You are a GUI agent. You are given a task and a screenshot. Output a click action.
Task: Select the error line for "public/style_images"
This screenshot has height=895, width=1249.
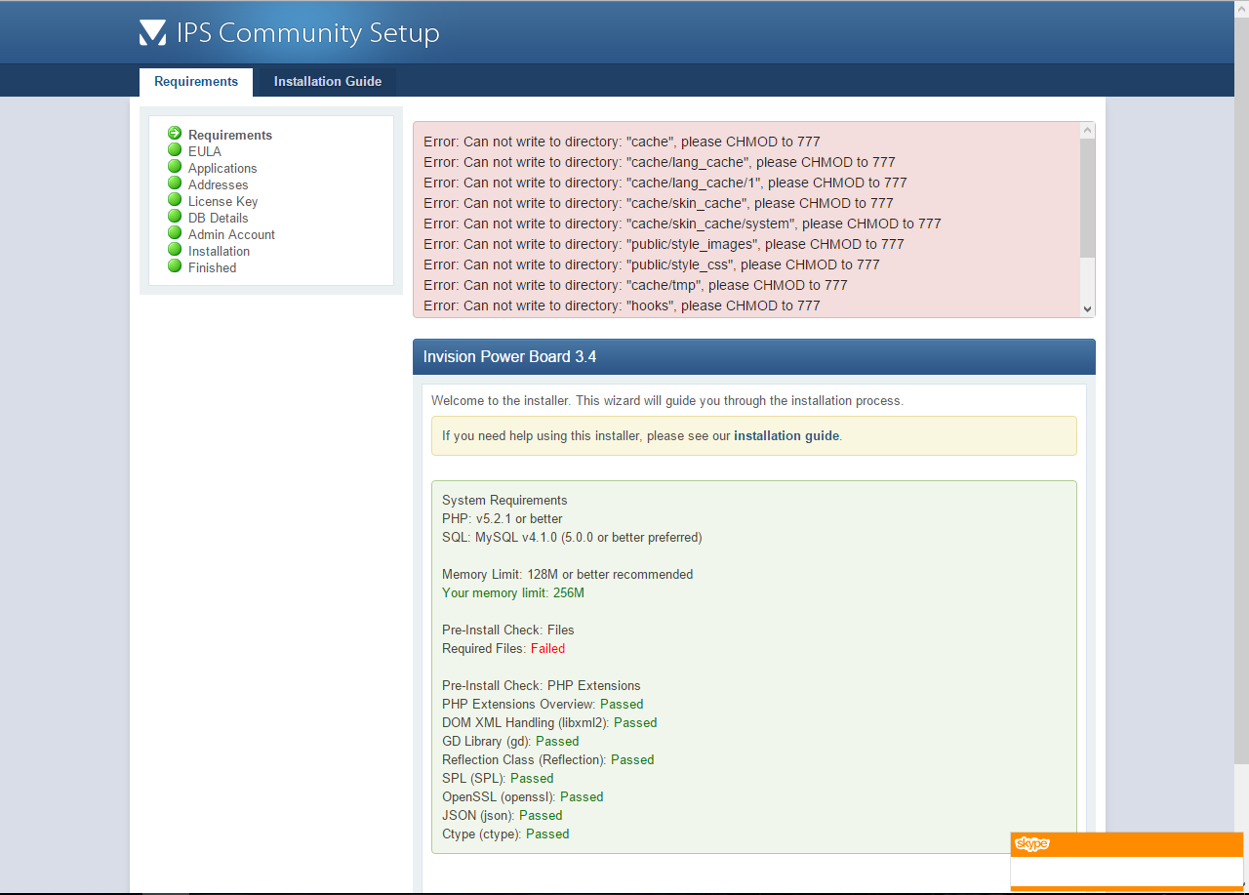[665, 244]
